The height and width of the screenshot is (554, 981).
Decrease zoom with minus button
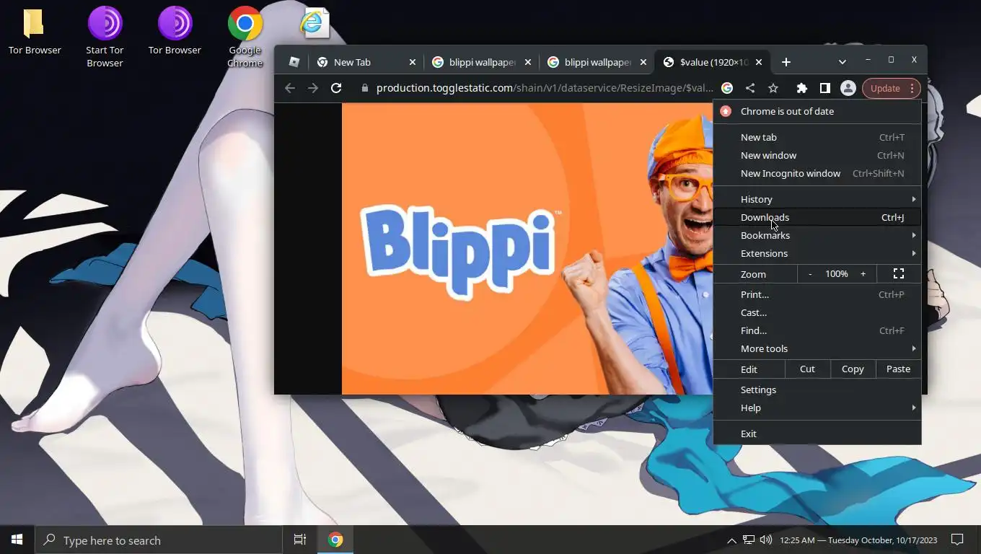tap(810, 274)
